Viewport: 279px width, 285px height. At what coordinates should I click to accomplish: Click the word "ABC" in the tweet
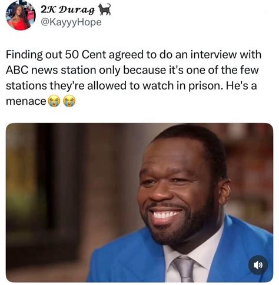point(17,70)
